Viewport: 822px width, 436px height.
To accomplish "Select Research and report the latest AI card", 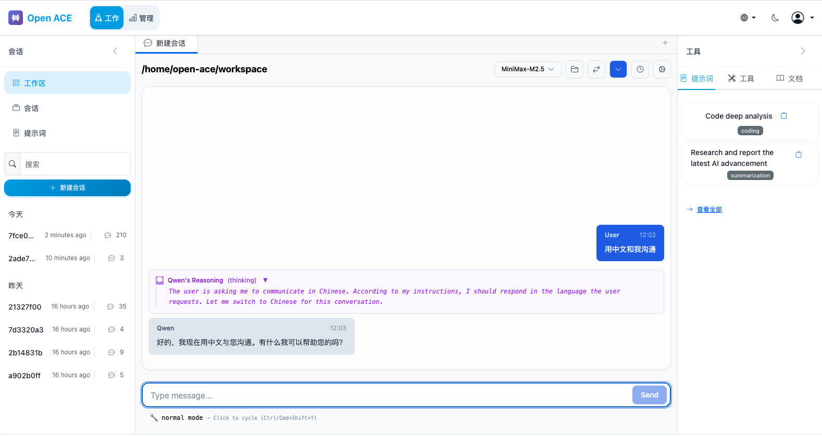I will pos(750,163).
